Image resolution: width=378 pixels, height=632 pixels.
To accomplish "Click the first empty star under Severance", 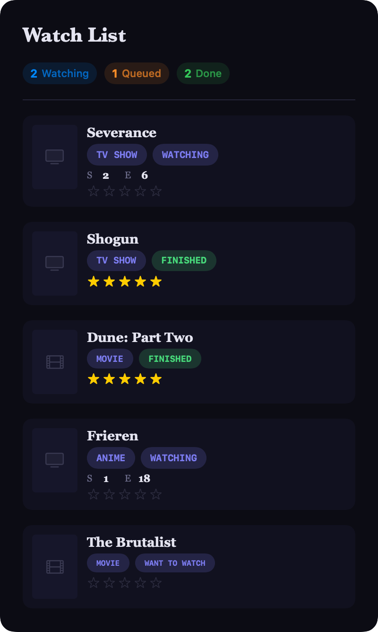I will 94,191.
